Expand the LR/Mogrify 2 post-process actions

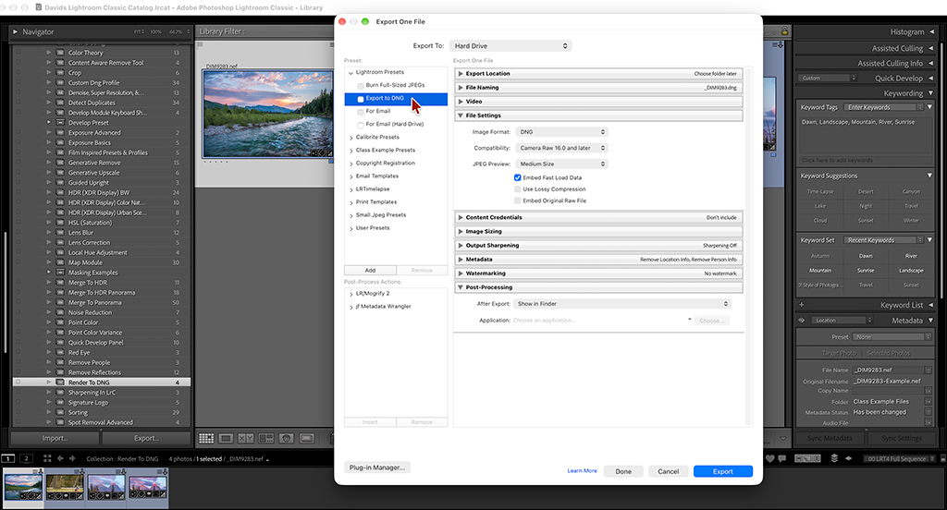click(x=351, y=294)
